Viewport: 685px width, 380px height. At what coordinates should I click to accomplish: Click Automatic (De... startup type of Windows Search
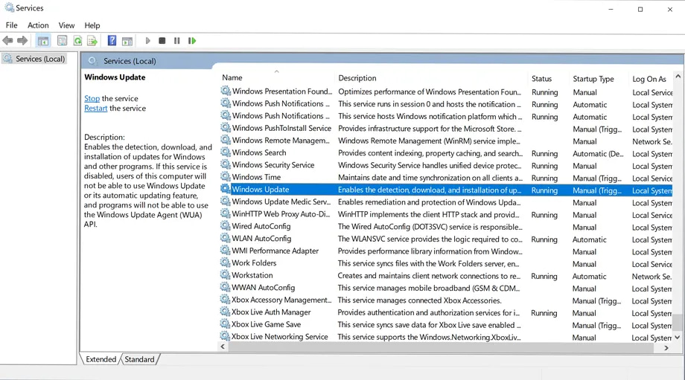(598, 154)
